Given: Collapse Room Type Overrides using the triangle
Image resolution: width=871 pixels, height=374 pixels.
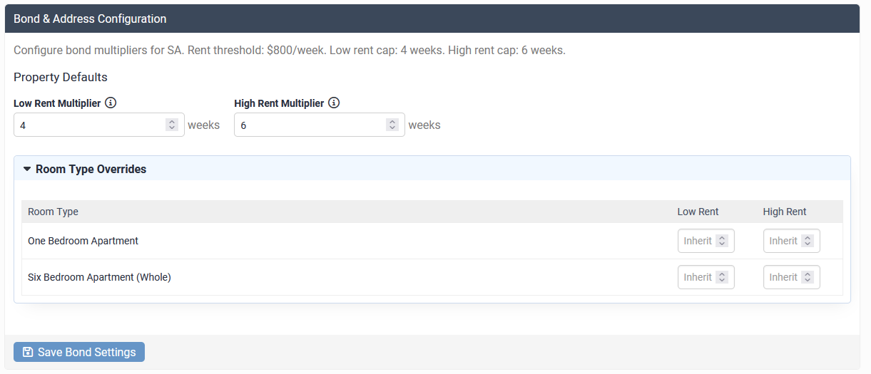Looking at the screenshot, I should pos(27,170).
